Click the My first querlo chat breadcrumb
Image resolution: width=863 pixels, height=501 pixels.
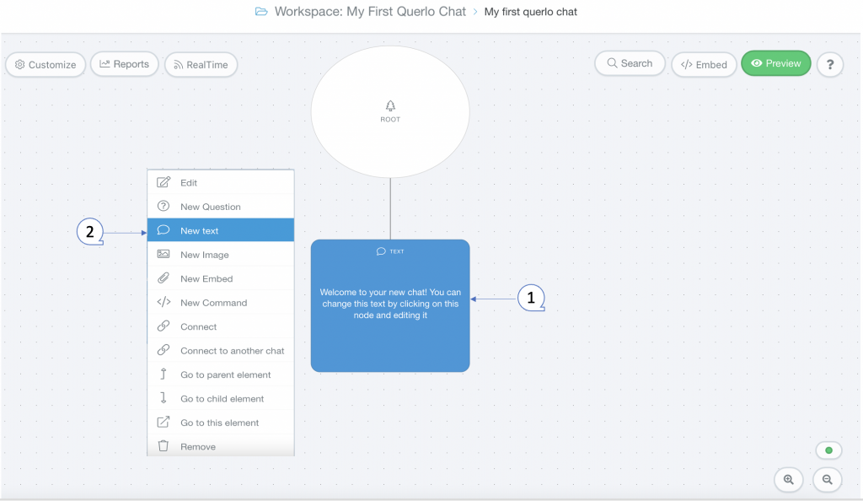click(531, 12)
